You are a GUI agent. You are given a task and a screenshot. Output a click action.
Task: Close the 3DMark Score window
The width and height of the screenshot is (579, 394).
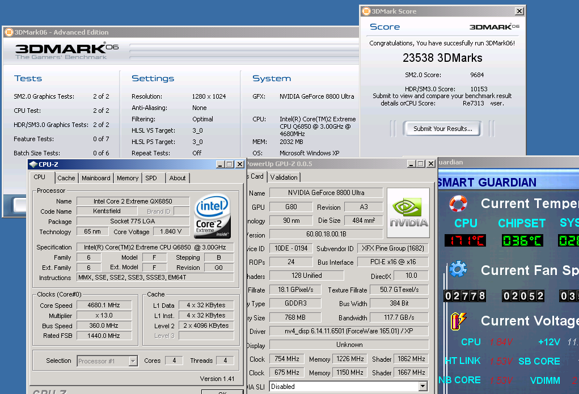519,11
